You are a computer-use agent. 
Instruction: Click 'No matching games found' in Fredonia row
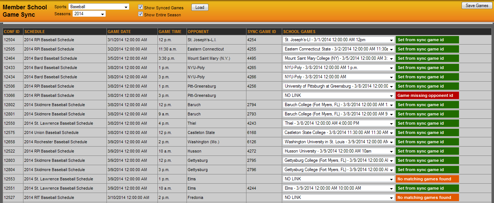[x=427, y=197]
